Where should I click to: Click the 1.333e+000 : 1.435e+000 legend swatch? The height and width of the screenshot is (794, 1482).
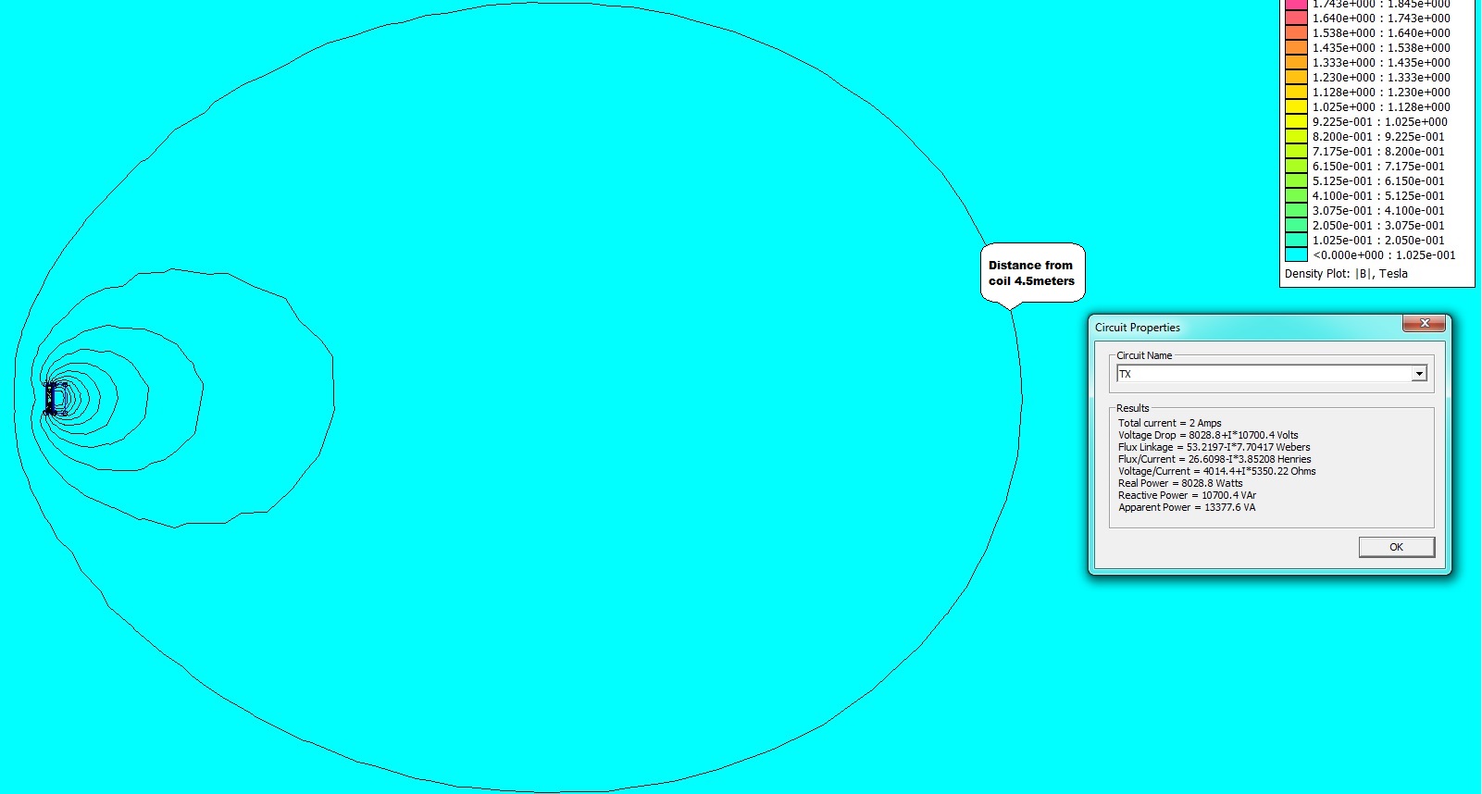click(1296, 62)
